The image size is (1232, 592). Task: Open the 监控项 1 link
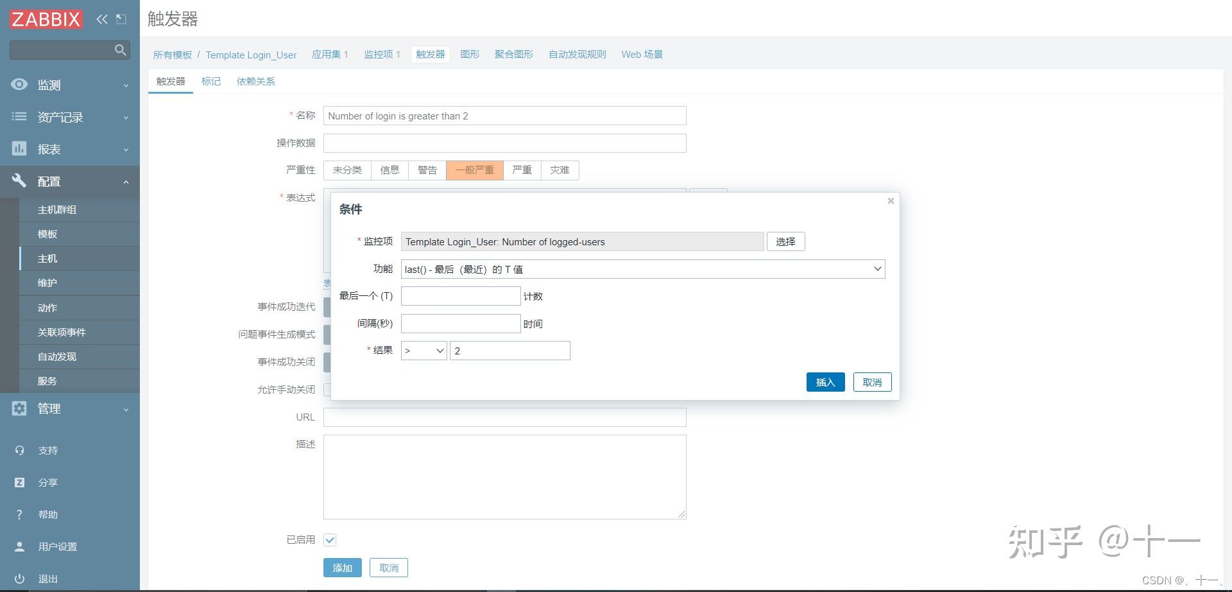click(382, 55)
